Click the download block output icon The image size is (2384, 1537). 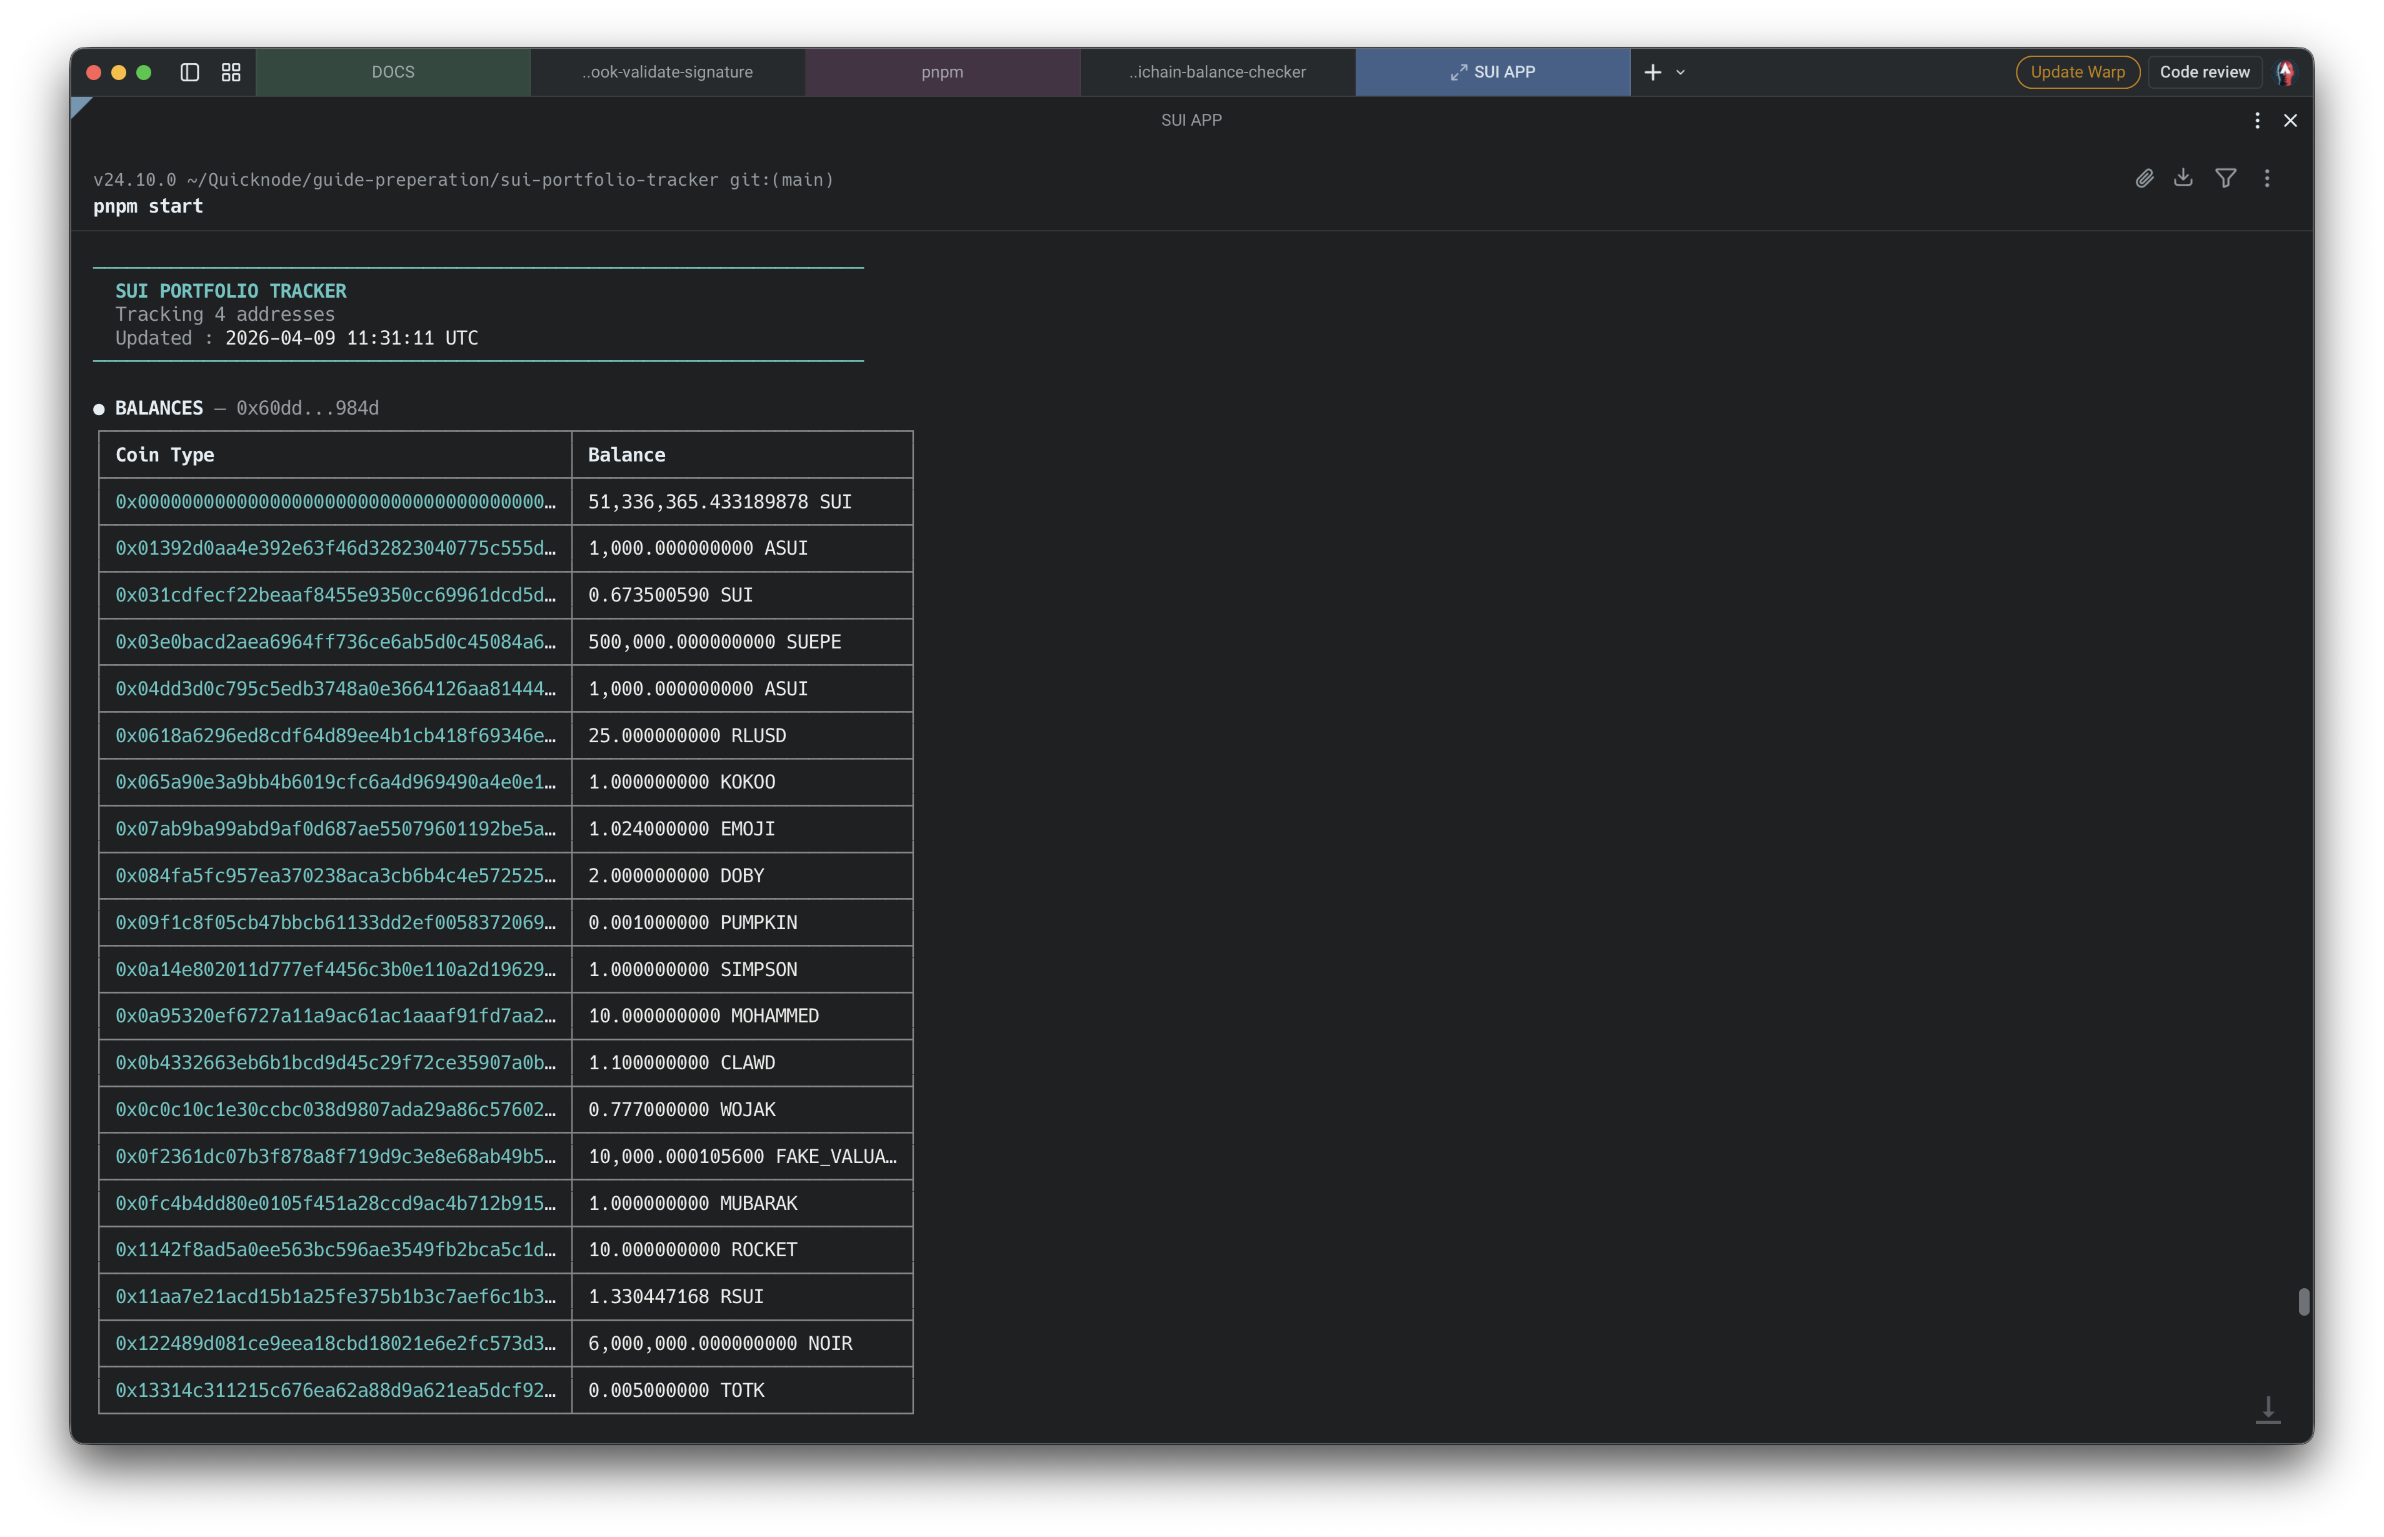pyautogui.click(x=2183, y=178)
